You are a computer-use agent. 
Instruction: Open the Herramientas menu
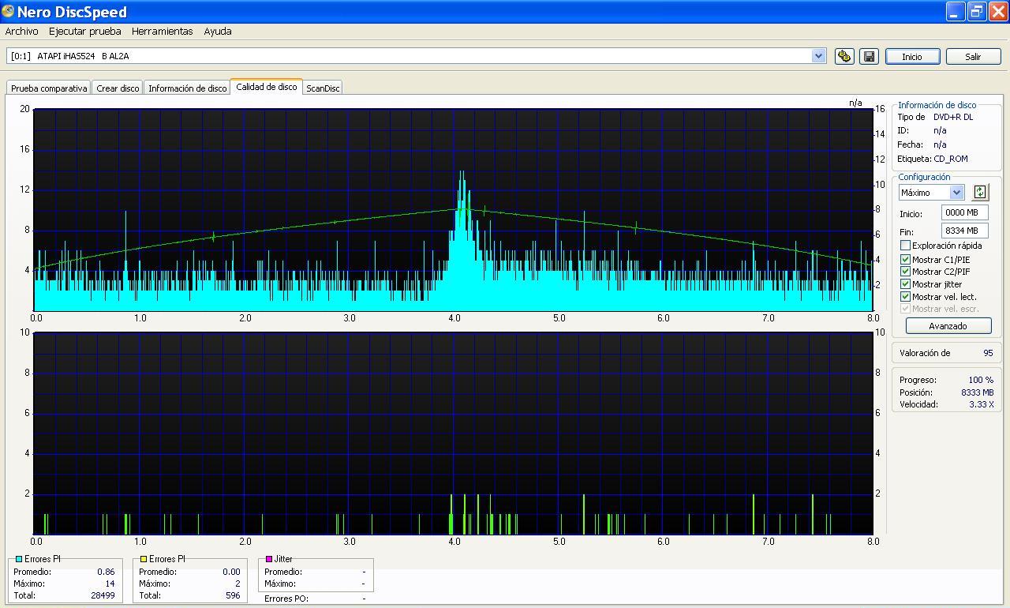pyautogui.click(x=162, y=32)
